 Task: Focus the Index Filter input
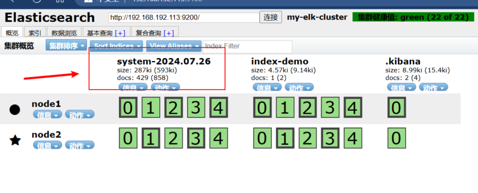(x=247, y=46)
